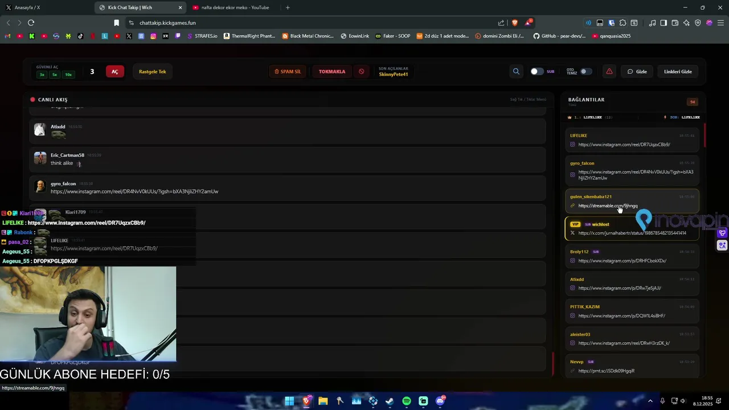Open SkinnyPete41 under Son Açılanlar
The width and height of the screenshot is (729, 410).
click(x=394, y=75)
